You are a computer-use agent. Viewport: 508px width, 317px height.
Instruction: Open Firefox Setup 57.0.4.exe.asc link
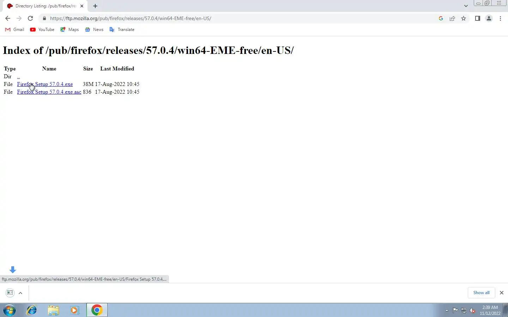pos(49,92)
